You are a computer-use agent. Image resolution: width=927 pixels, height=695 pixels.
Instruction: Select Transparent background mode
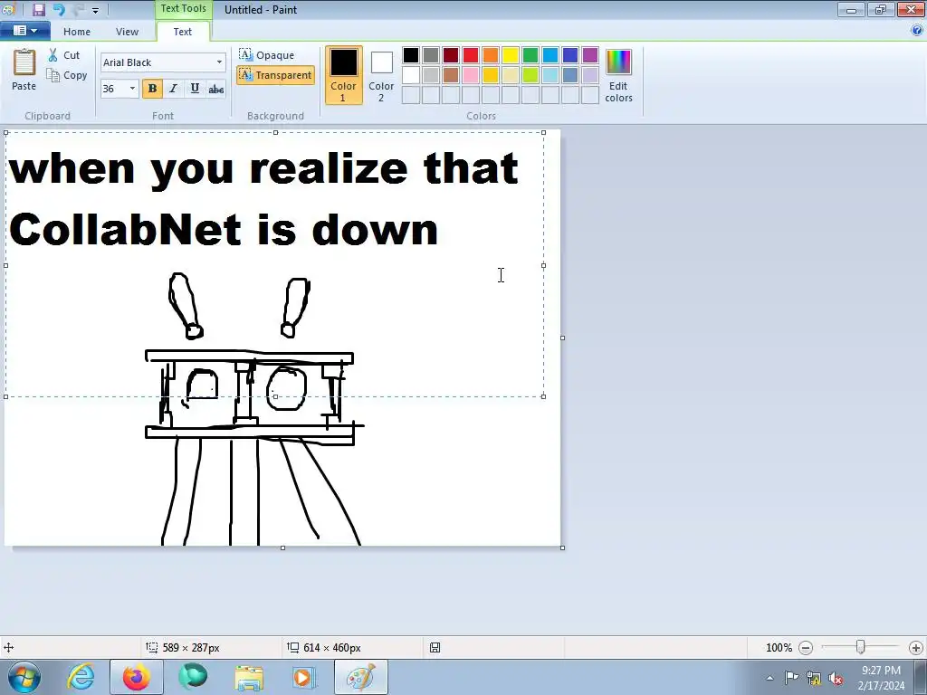coord(275,75)
